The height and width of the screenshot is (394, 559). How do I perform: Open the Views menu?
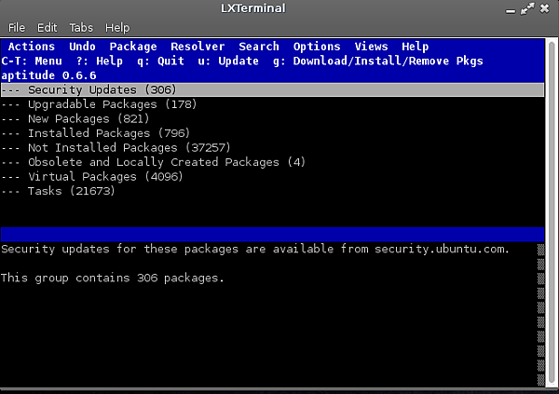tap(371, 47)
